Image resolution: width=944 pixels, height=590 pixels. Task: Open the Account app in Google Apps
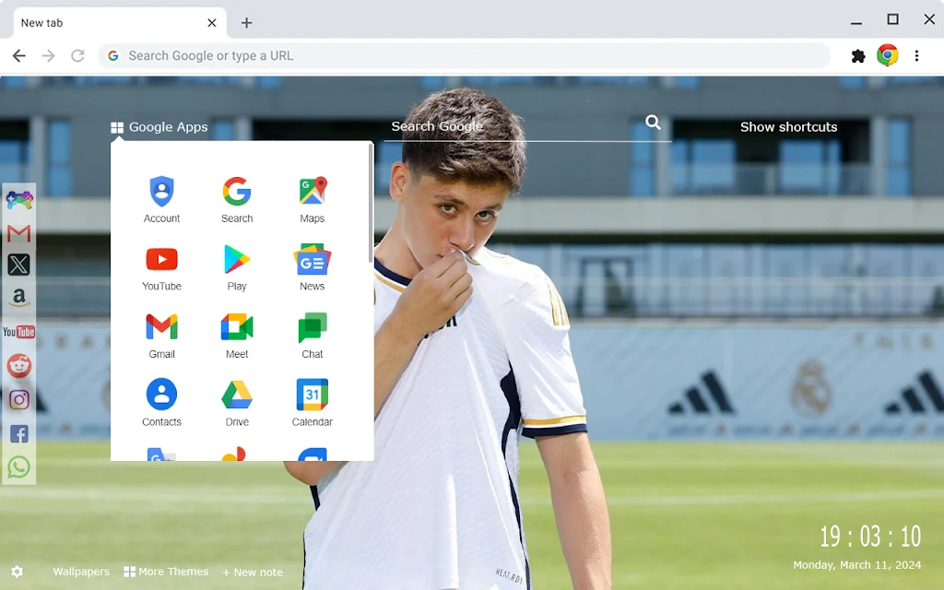(x=161, y=200)
